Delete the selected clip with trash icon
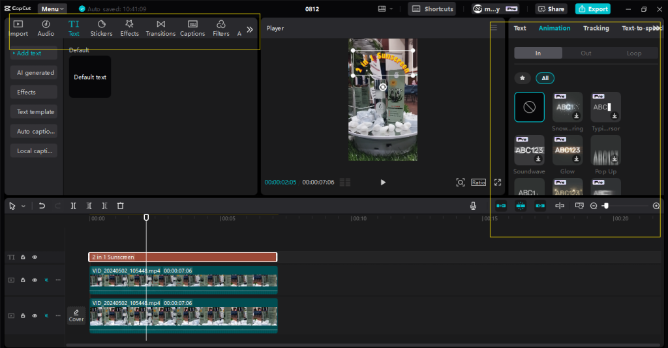Screen dimensions: 668x348 120,206
